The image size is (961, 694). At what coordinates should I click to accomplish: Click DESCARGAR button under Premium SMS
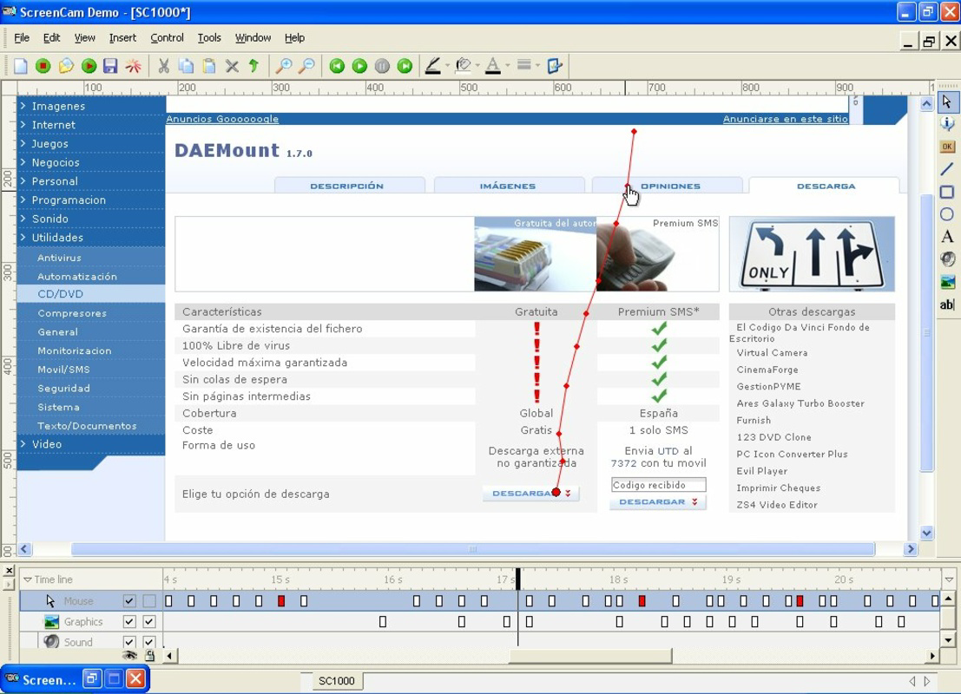pyautogui.click(x=658, y=501)
